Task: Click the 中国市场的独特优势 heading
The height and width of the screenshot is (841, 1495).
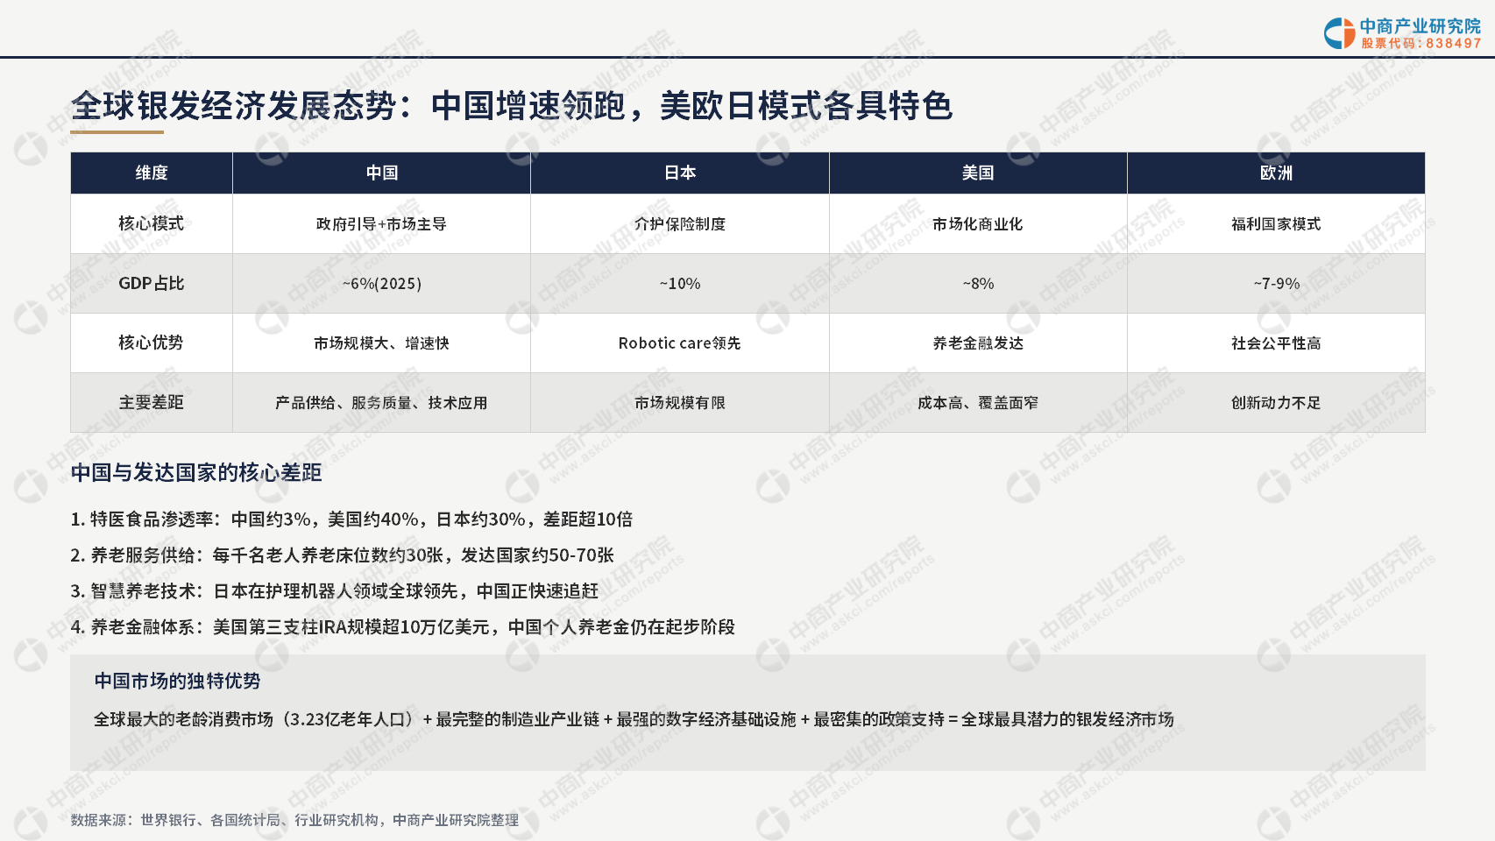Action: pyautogui.click(x=178, y=681)
